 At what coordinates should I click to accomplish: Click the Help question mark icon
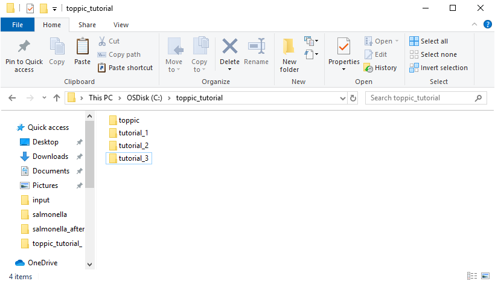(x=487, y=24)
